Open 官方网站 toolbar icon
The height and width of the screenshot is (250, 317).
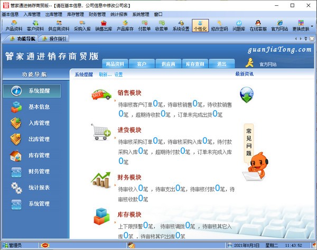[x=279, y=26]
